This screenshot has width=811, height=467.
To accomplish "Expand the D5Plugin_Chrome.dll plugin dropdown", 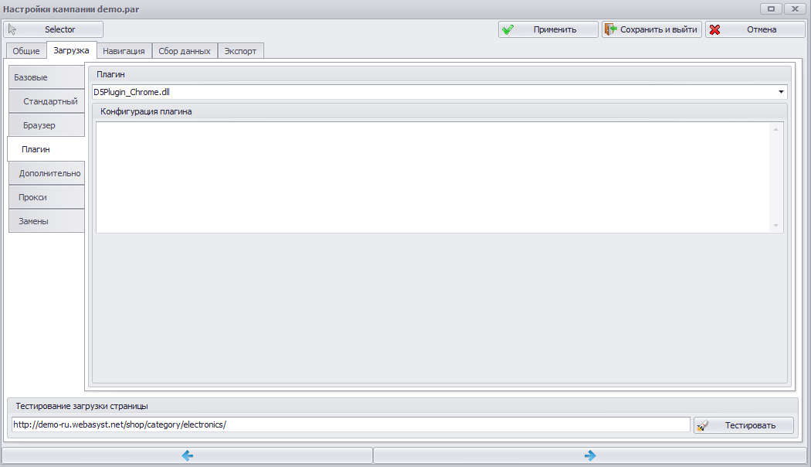I will click(x=781, y=92).
